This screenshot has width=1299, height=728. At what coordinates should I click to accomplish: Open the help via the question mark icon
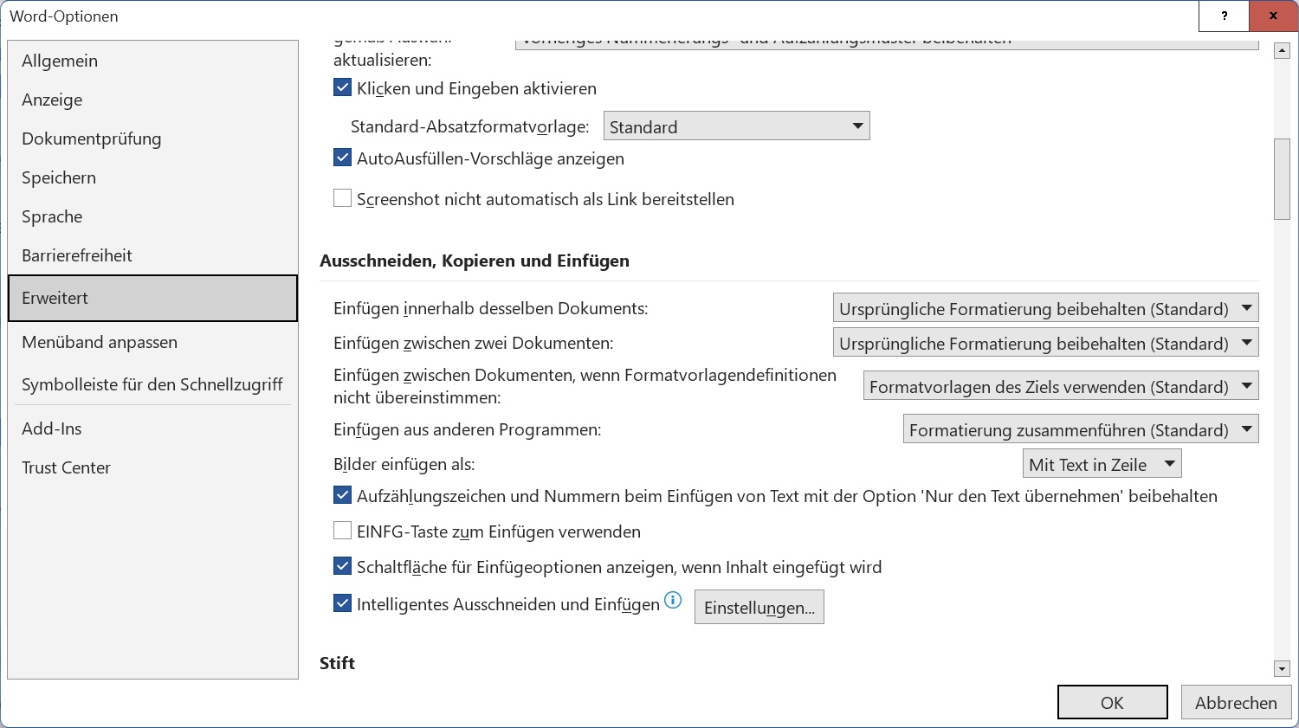pos(1224,16)
